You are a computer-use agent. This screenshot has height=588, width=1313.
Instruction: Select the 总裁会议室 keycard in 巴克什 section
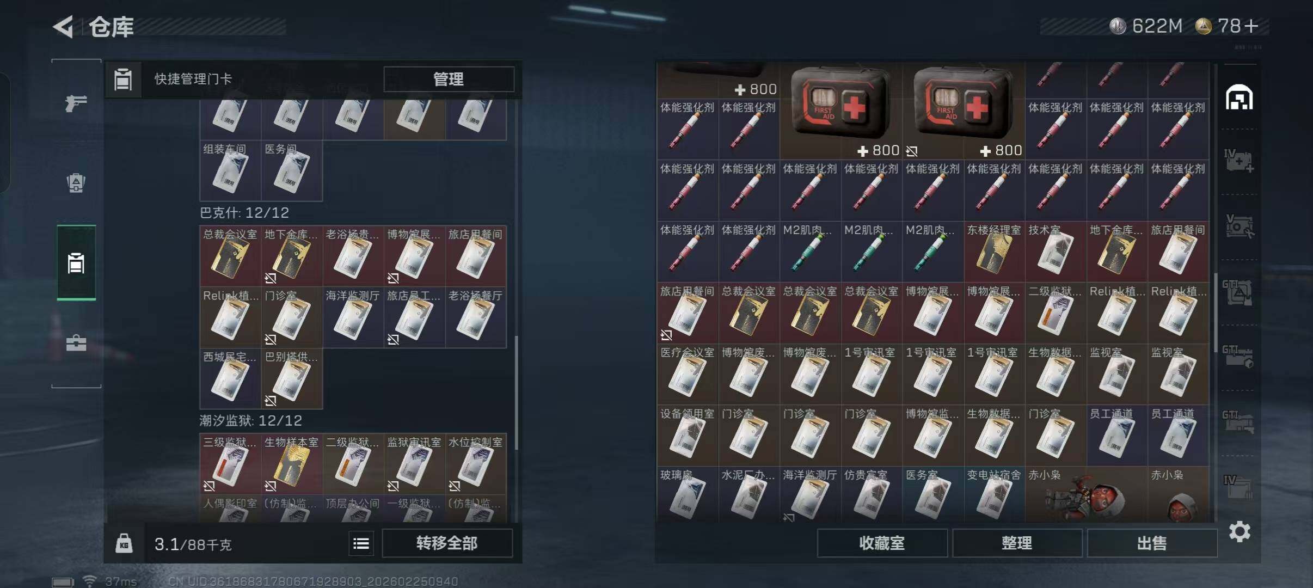tap(230, 256)
